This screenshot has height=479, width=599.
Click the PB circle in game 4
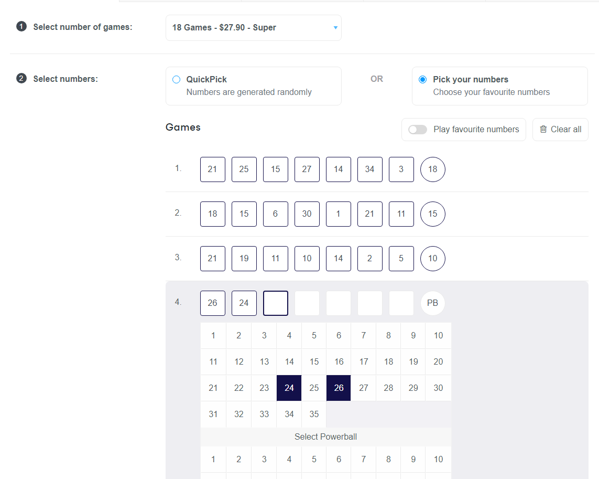pos(432,303)
